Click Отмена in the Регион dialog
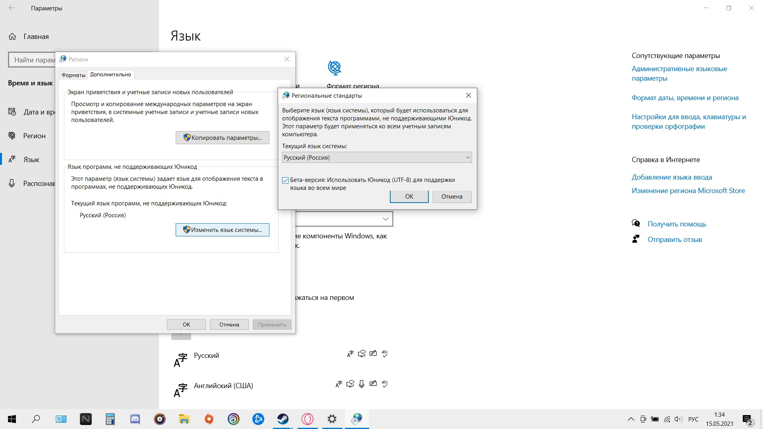 coord(229,325)
